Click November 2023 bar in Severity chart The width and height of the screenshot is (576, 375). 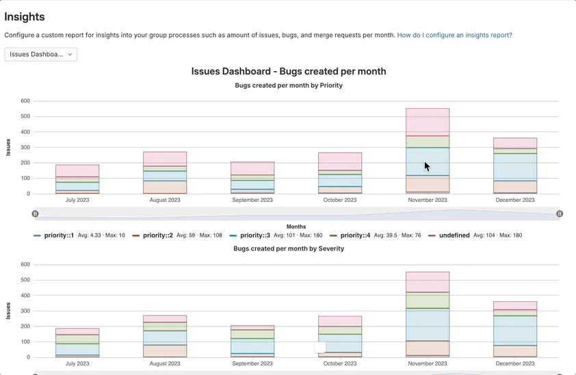click(x=428, y=315)
